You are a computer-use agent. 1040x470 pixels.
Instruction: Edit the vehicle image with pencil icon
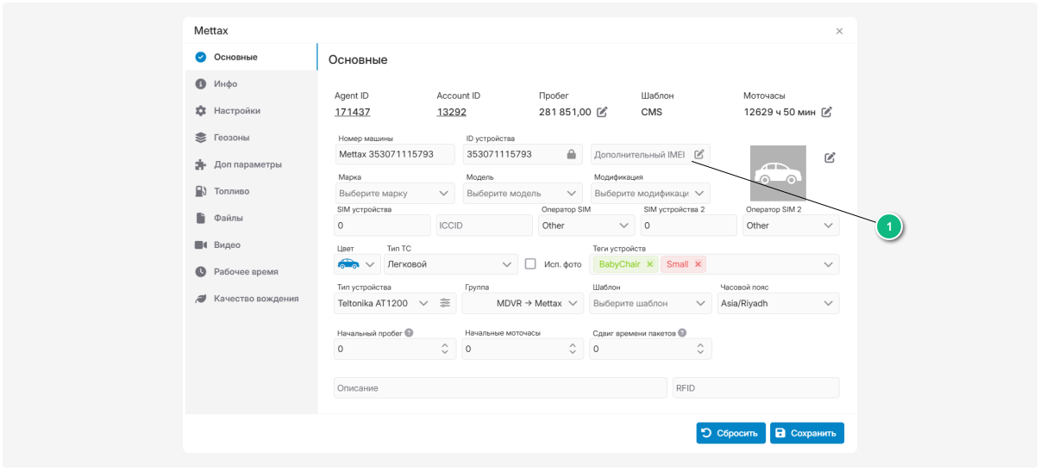(x=830, y=158)
